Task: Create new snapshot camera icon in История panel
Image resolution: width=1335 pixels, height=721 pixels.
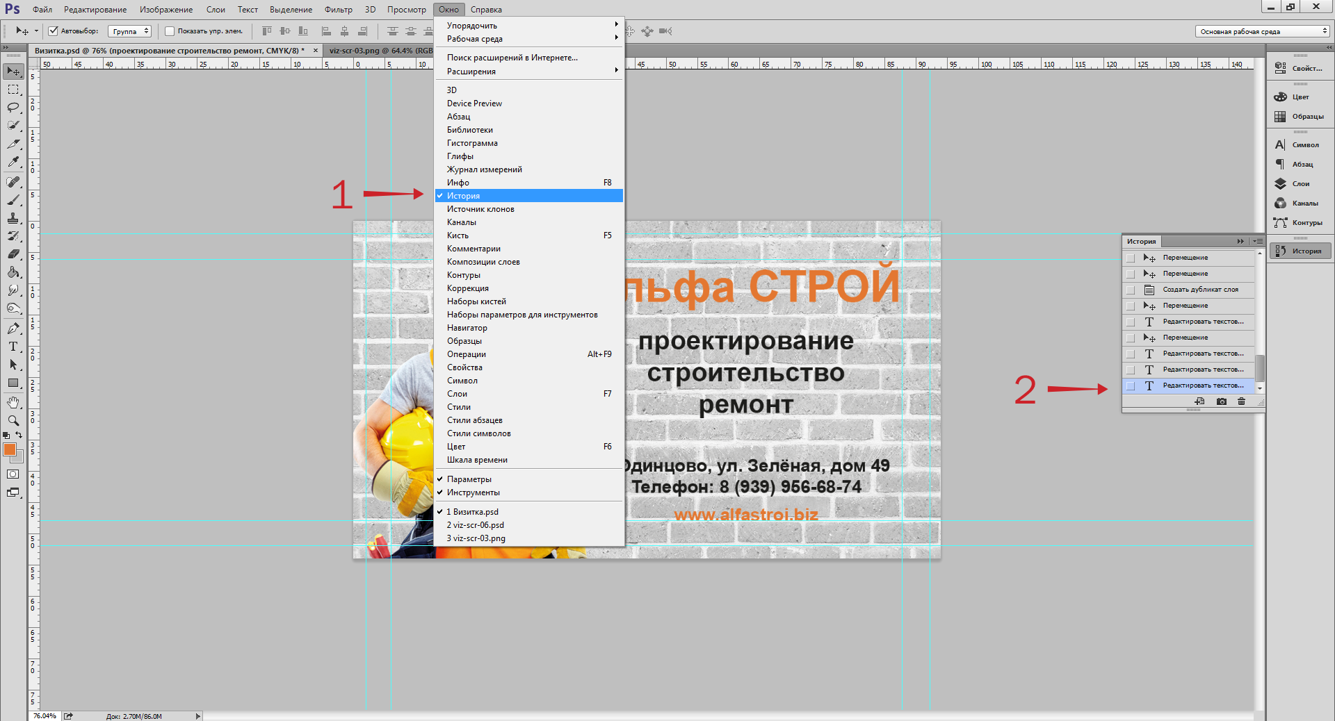Action: [x=1222, y=401]
